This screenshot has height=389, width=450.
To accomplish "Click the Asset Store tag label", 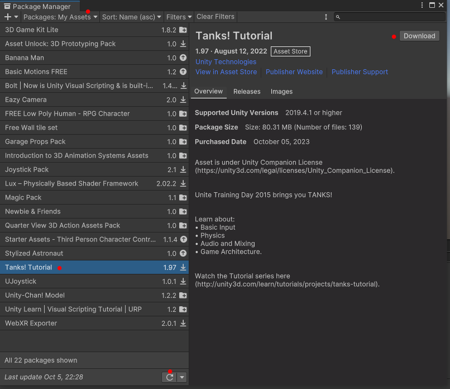I will pyautogui.click(x=290, y=51).
